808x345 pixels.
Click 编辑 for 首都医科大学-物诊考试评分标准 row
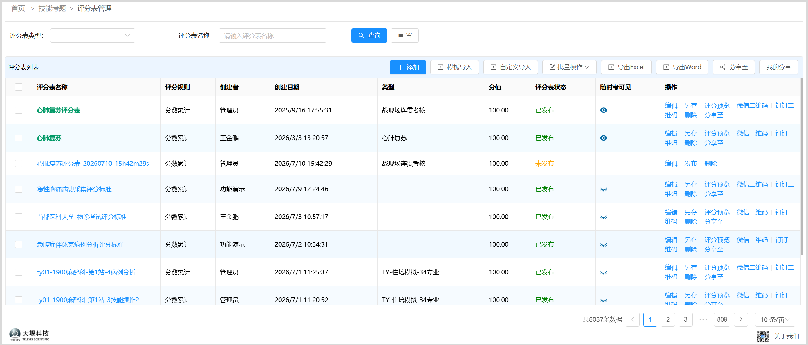(x=671, y=212)
